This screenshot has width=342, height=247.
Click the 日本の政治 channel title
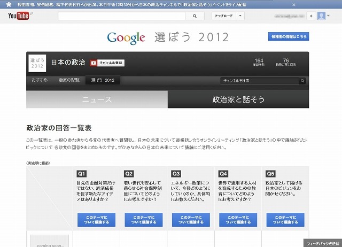(x=68, y=63)
